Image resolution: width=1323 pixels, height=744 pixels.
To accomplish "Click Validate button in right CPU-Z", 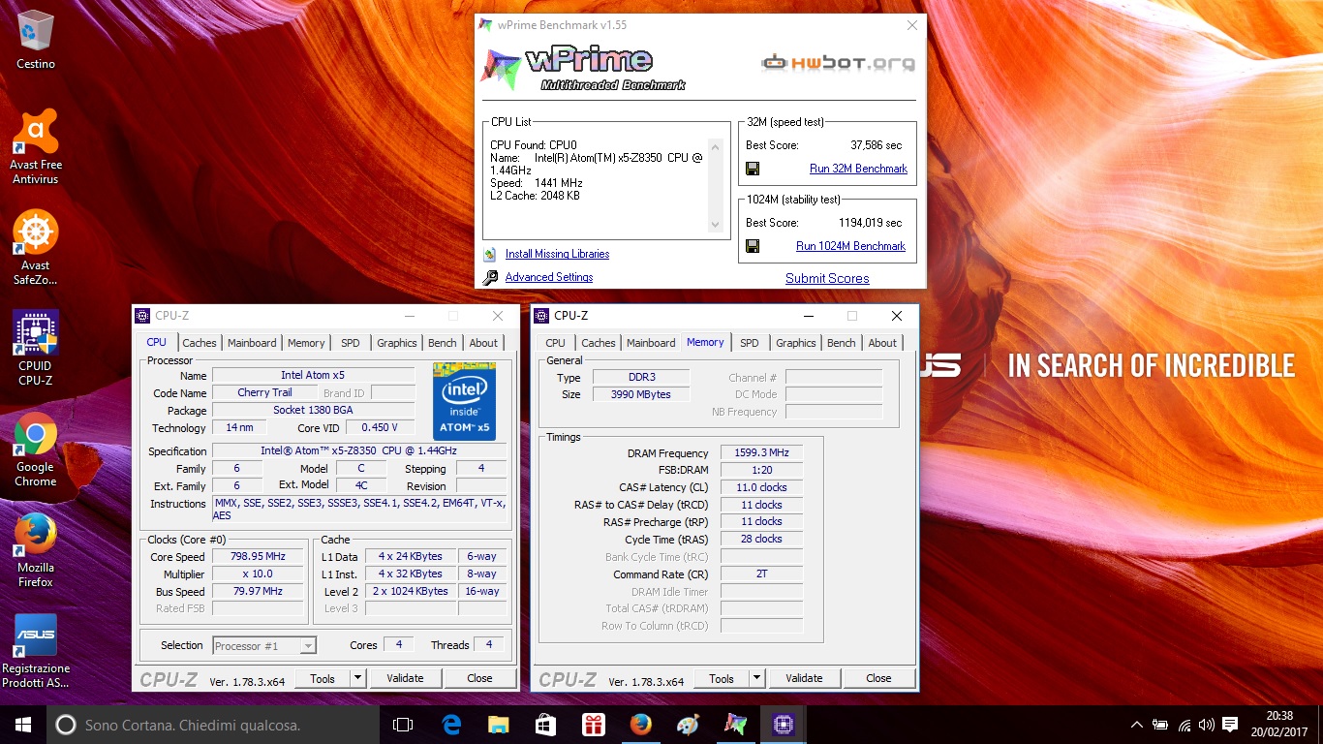I will click(x=804, y=678).
